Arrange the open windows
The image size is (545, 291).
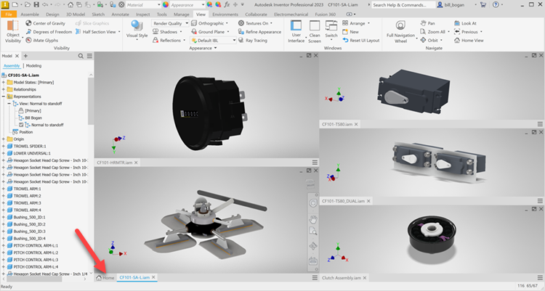click(356, 23)
